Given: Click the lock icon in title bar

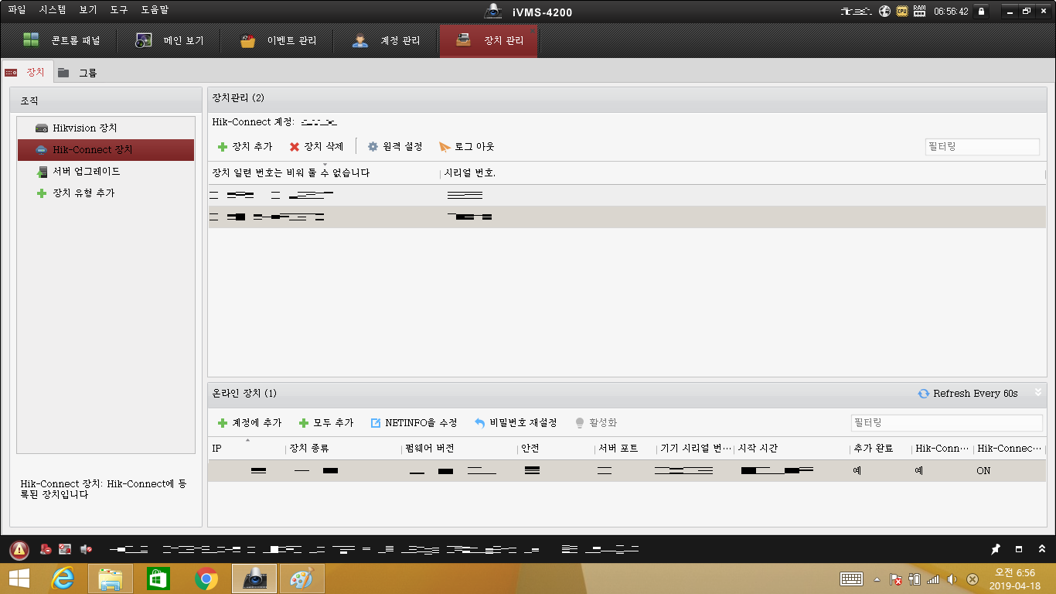Looking at the screenshot, I should click(982, 12).
